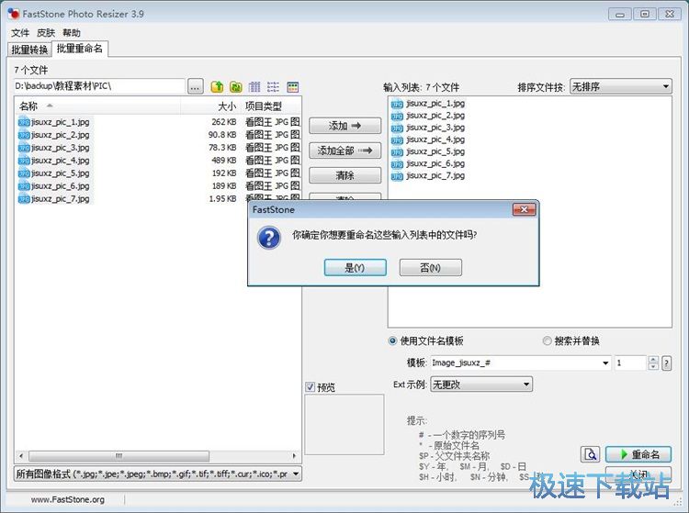Image resolution: width=689 pixels, height=513 pixels.
Task: Sort by 大小 column header
Action: [210, 106]
